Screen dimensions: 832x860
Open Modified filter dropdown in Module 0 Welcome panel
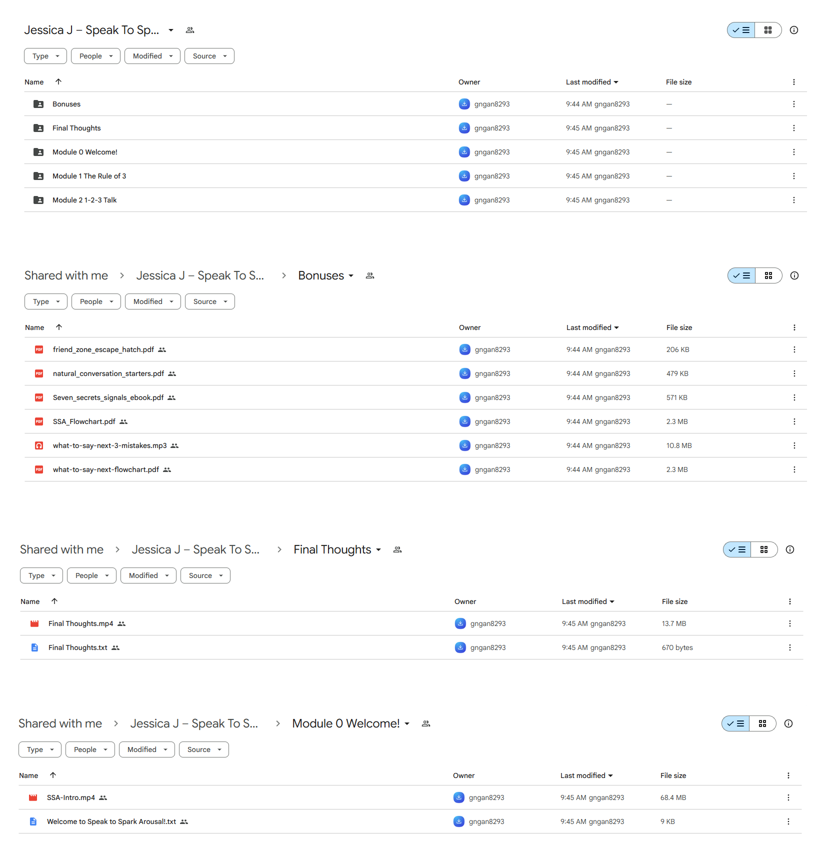pyautogui.click(x=147, y=749)
